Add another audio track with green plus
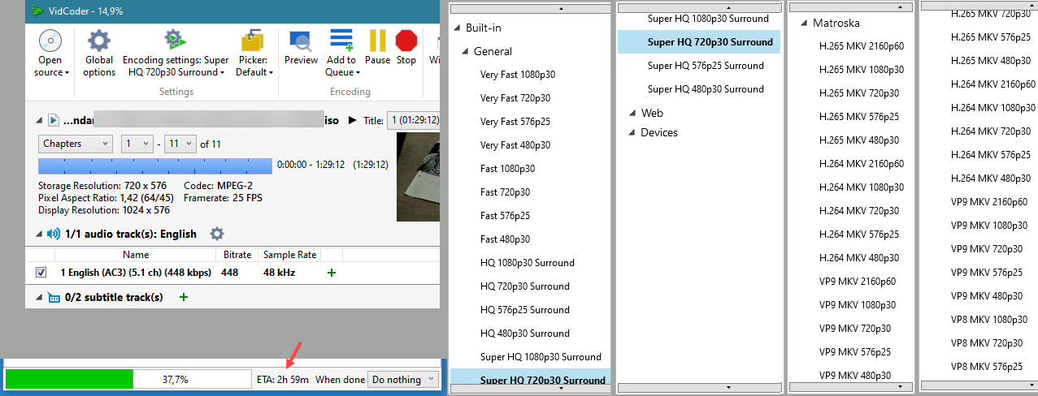Screen dimensions: 1038x396 click(x=331, y=273)
